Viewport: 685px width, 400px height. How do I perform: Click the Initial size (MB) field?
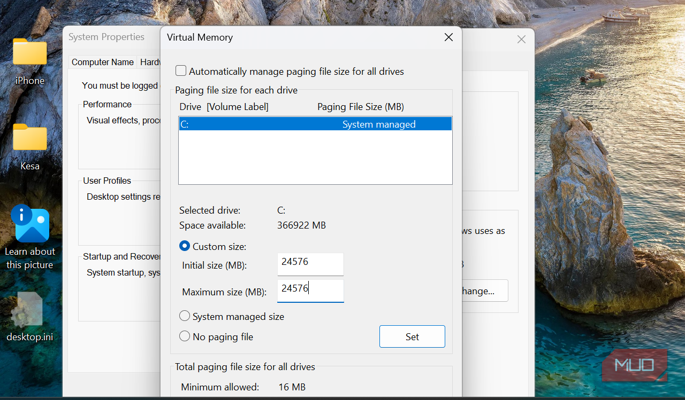click(310, 264)
